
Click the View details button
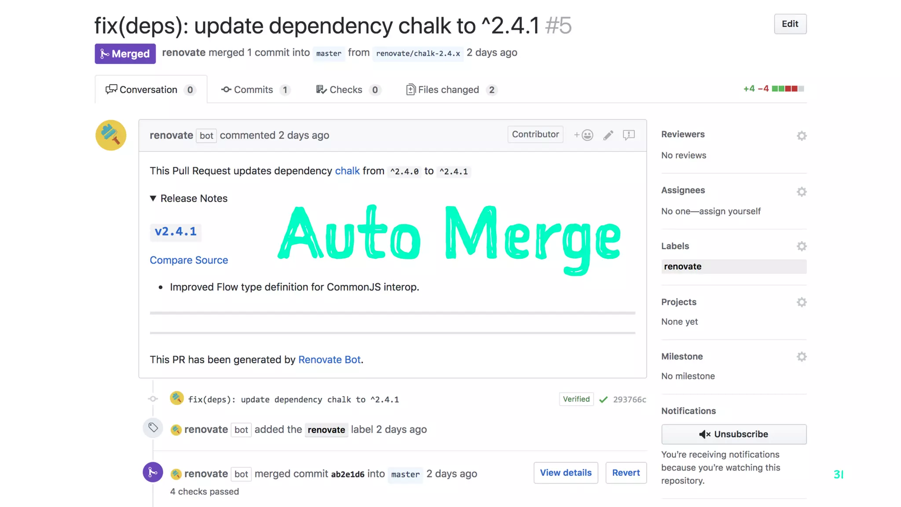[565, 473]
